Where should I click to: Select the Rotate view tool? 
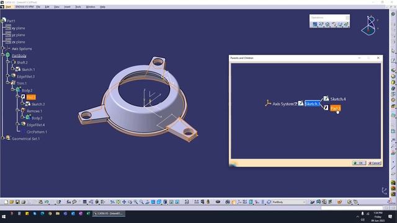pyautogui.click(x=130, y=202)
